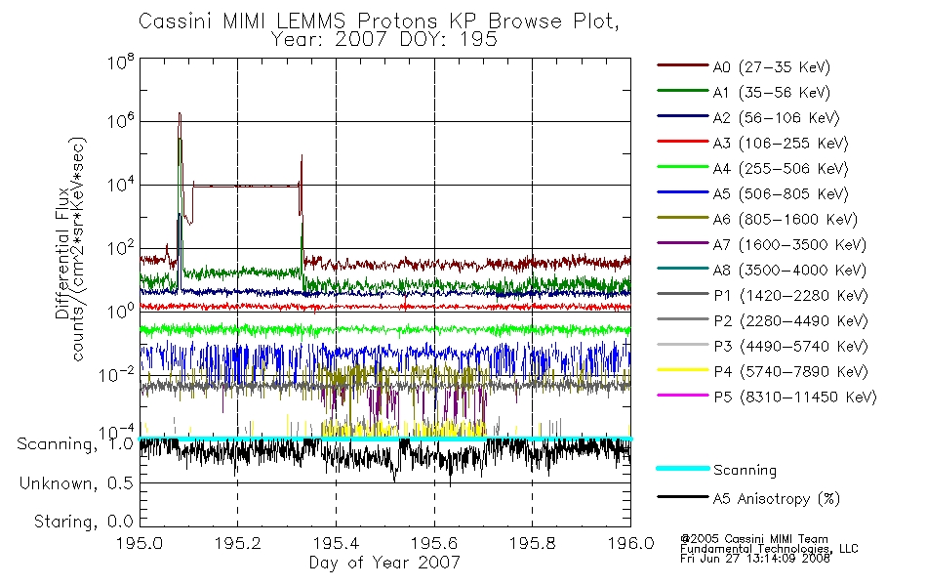Click the P5 (8310-11450 KeV) magenta legend line
The image size is (927, 586).
[682, 395]
